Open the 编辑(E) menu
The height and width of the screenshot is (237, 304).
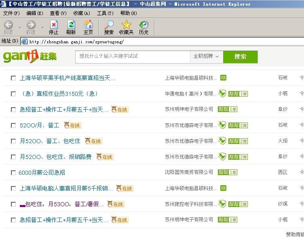pos(35,13)
